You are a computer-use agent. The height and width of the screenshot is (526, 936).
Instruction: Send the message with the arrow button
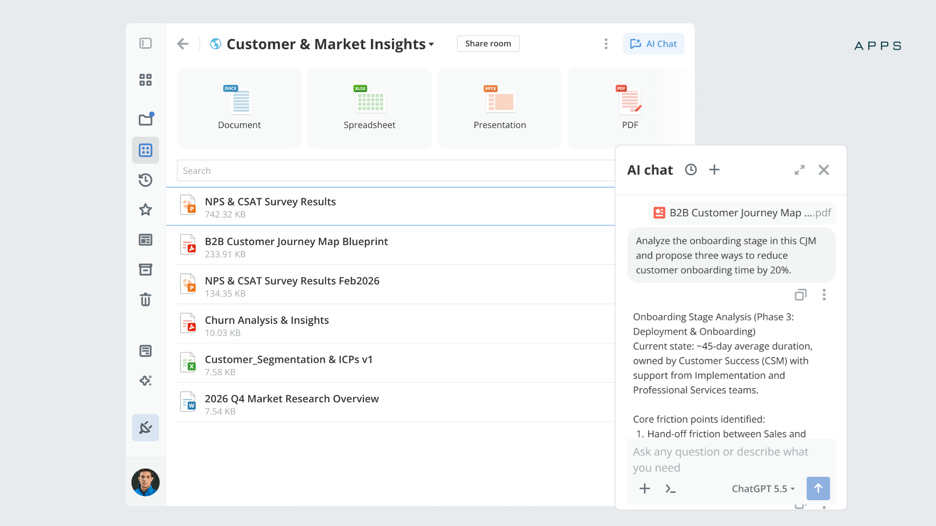(818, 488)
